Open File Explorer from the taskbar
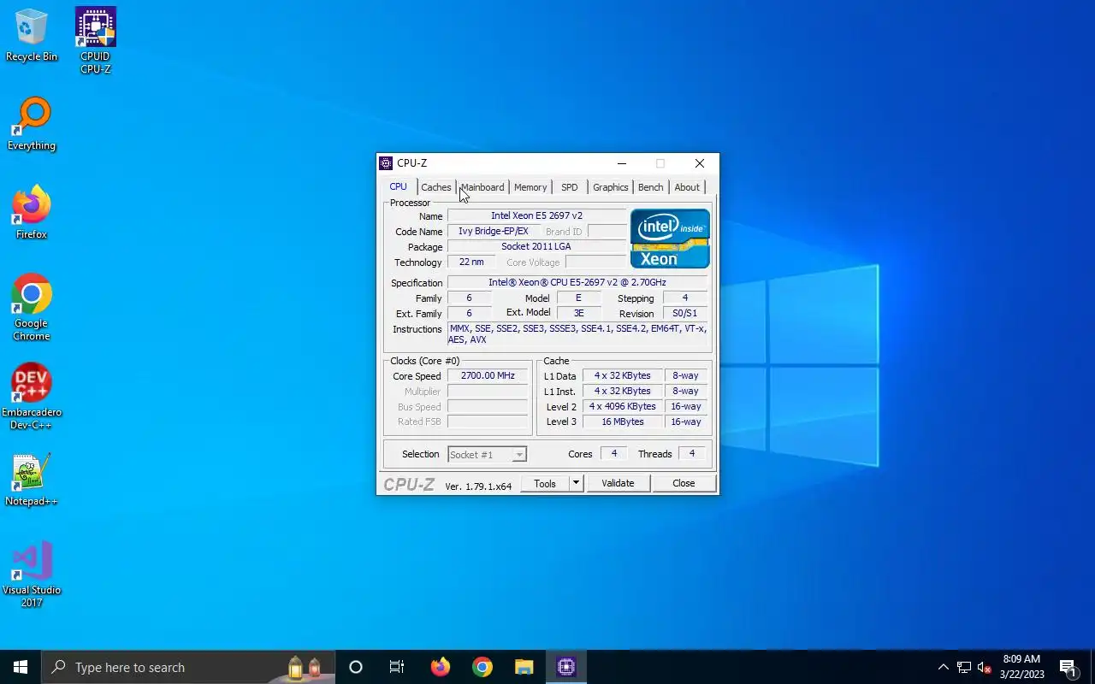1095x684 pixels. (x=524, y=667)
